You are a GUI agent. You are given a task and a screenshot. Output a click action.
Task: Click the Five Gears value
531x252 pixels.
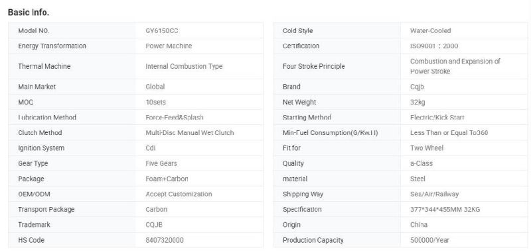click(161, 163)
